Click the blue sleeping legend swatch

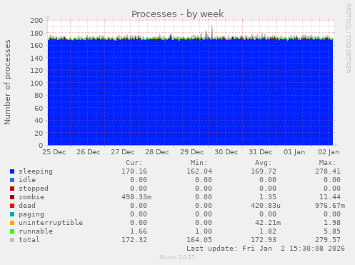coord(12,171)
